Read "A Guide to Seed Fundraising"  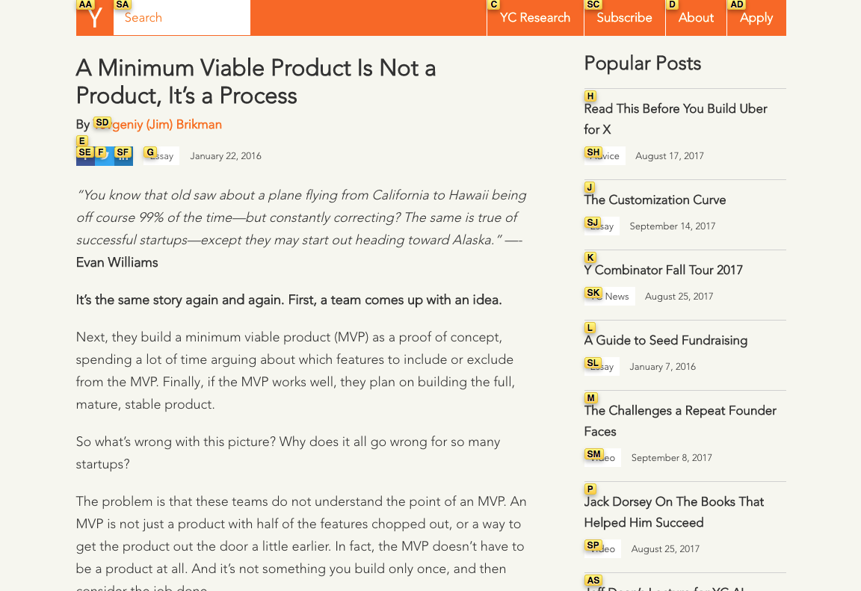(x=665, y=341)
